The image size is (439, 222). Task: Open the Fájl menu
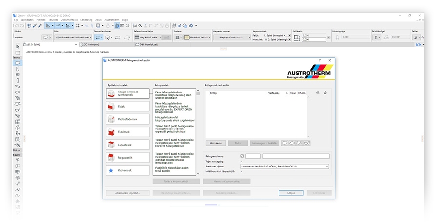point(16,20)
